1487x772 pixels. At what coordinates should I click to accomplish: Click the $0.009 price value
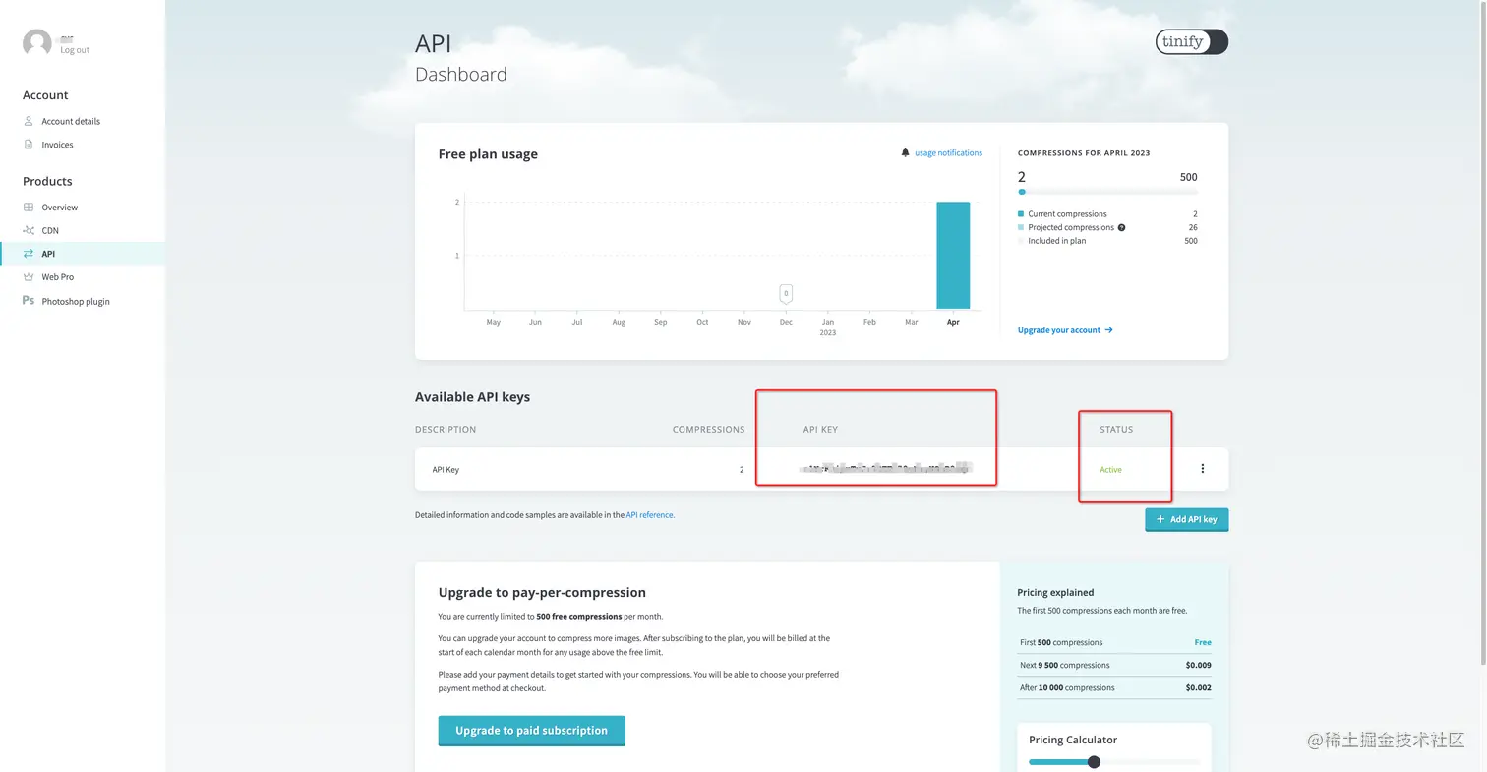(x=1199, y=666)
